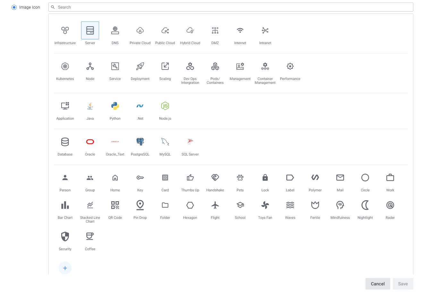Pick the Python logo icon
The height and width of the screenshot is (294, 421).
tap(115, 106)
